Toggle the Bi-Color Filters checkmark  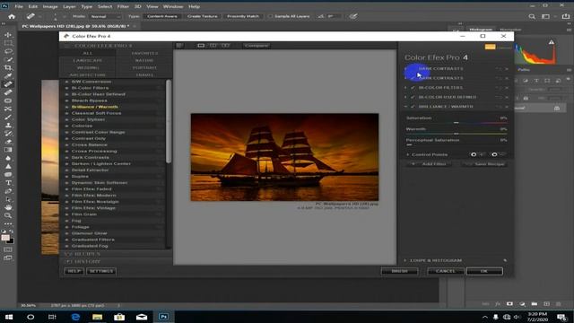tap(413, 88)
